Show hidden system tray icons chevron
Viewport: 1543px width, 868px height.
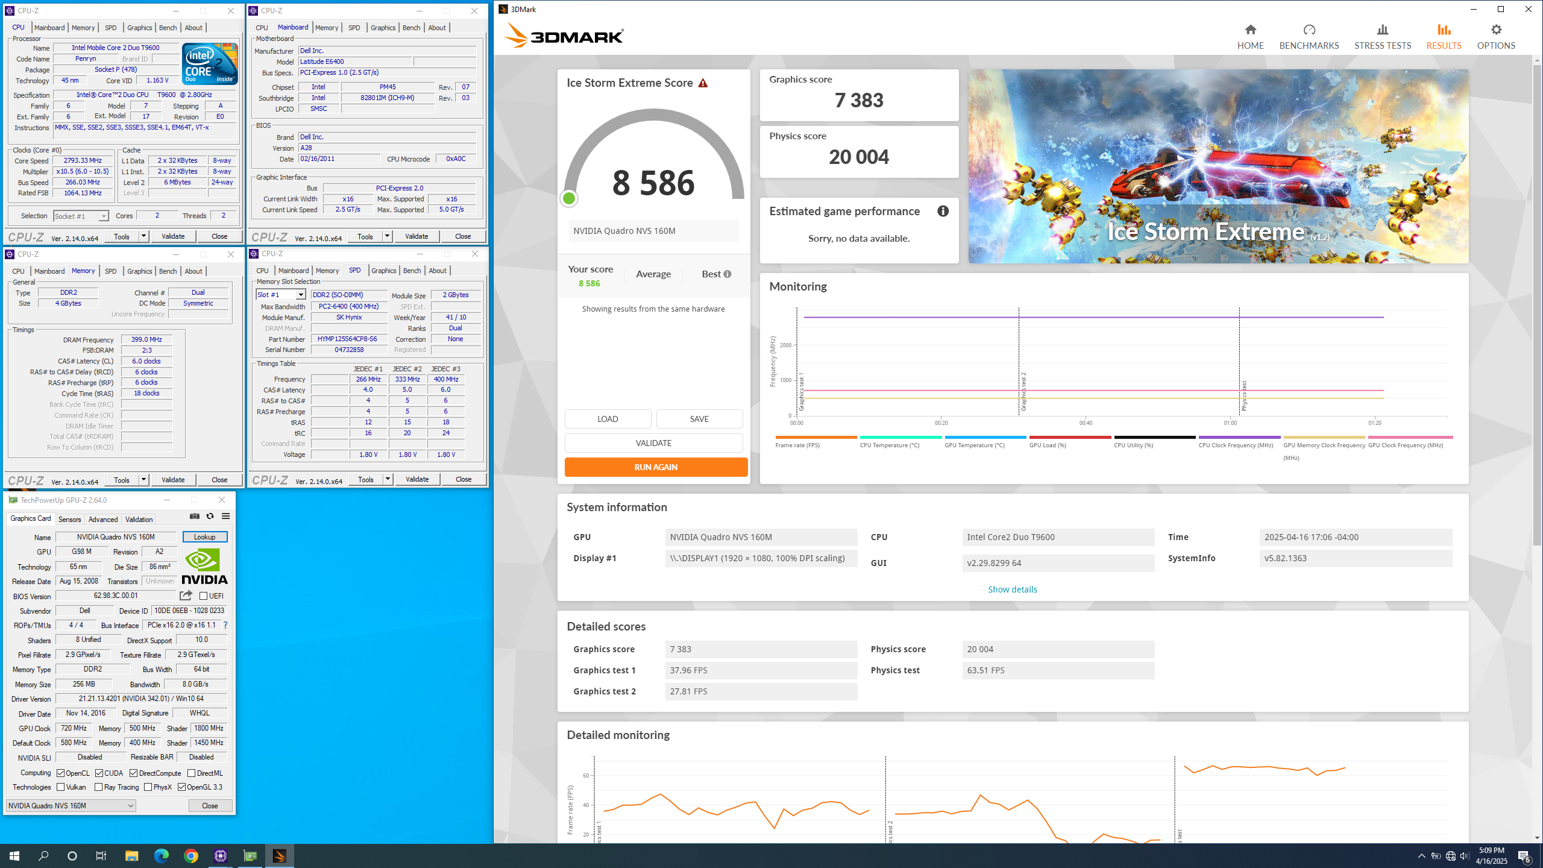click(x=1422, y=856)
